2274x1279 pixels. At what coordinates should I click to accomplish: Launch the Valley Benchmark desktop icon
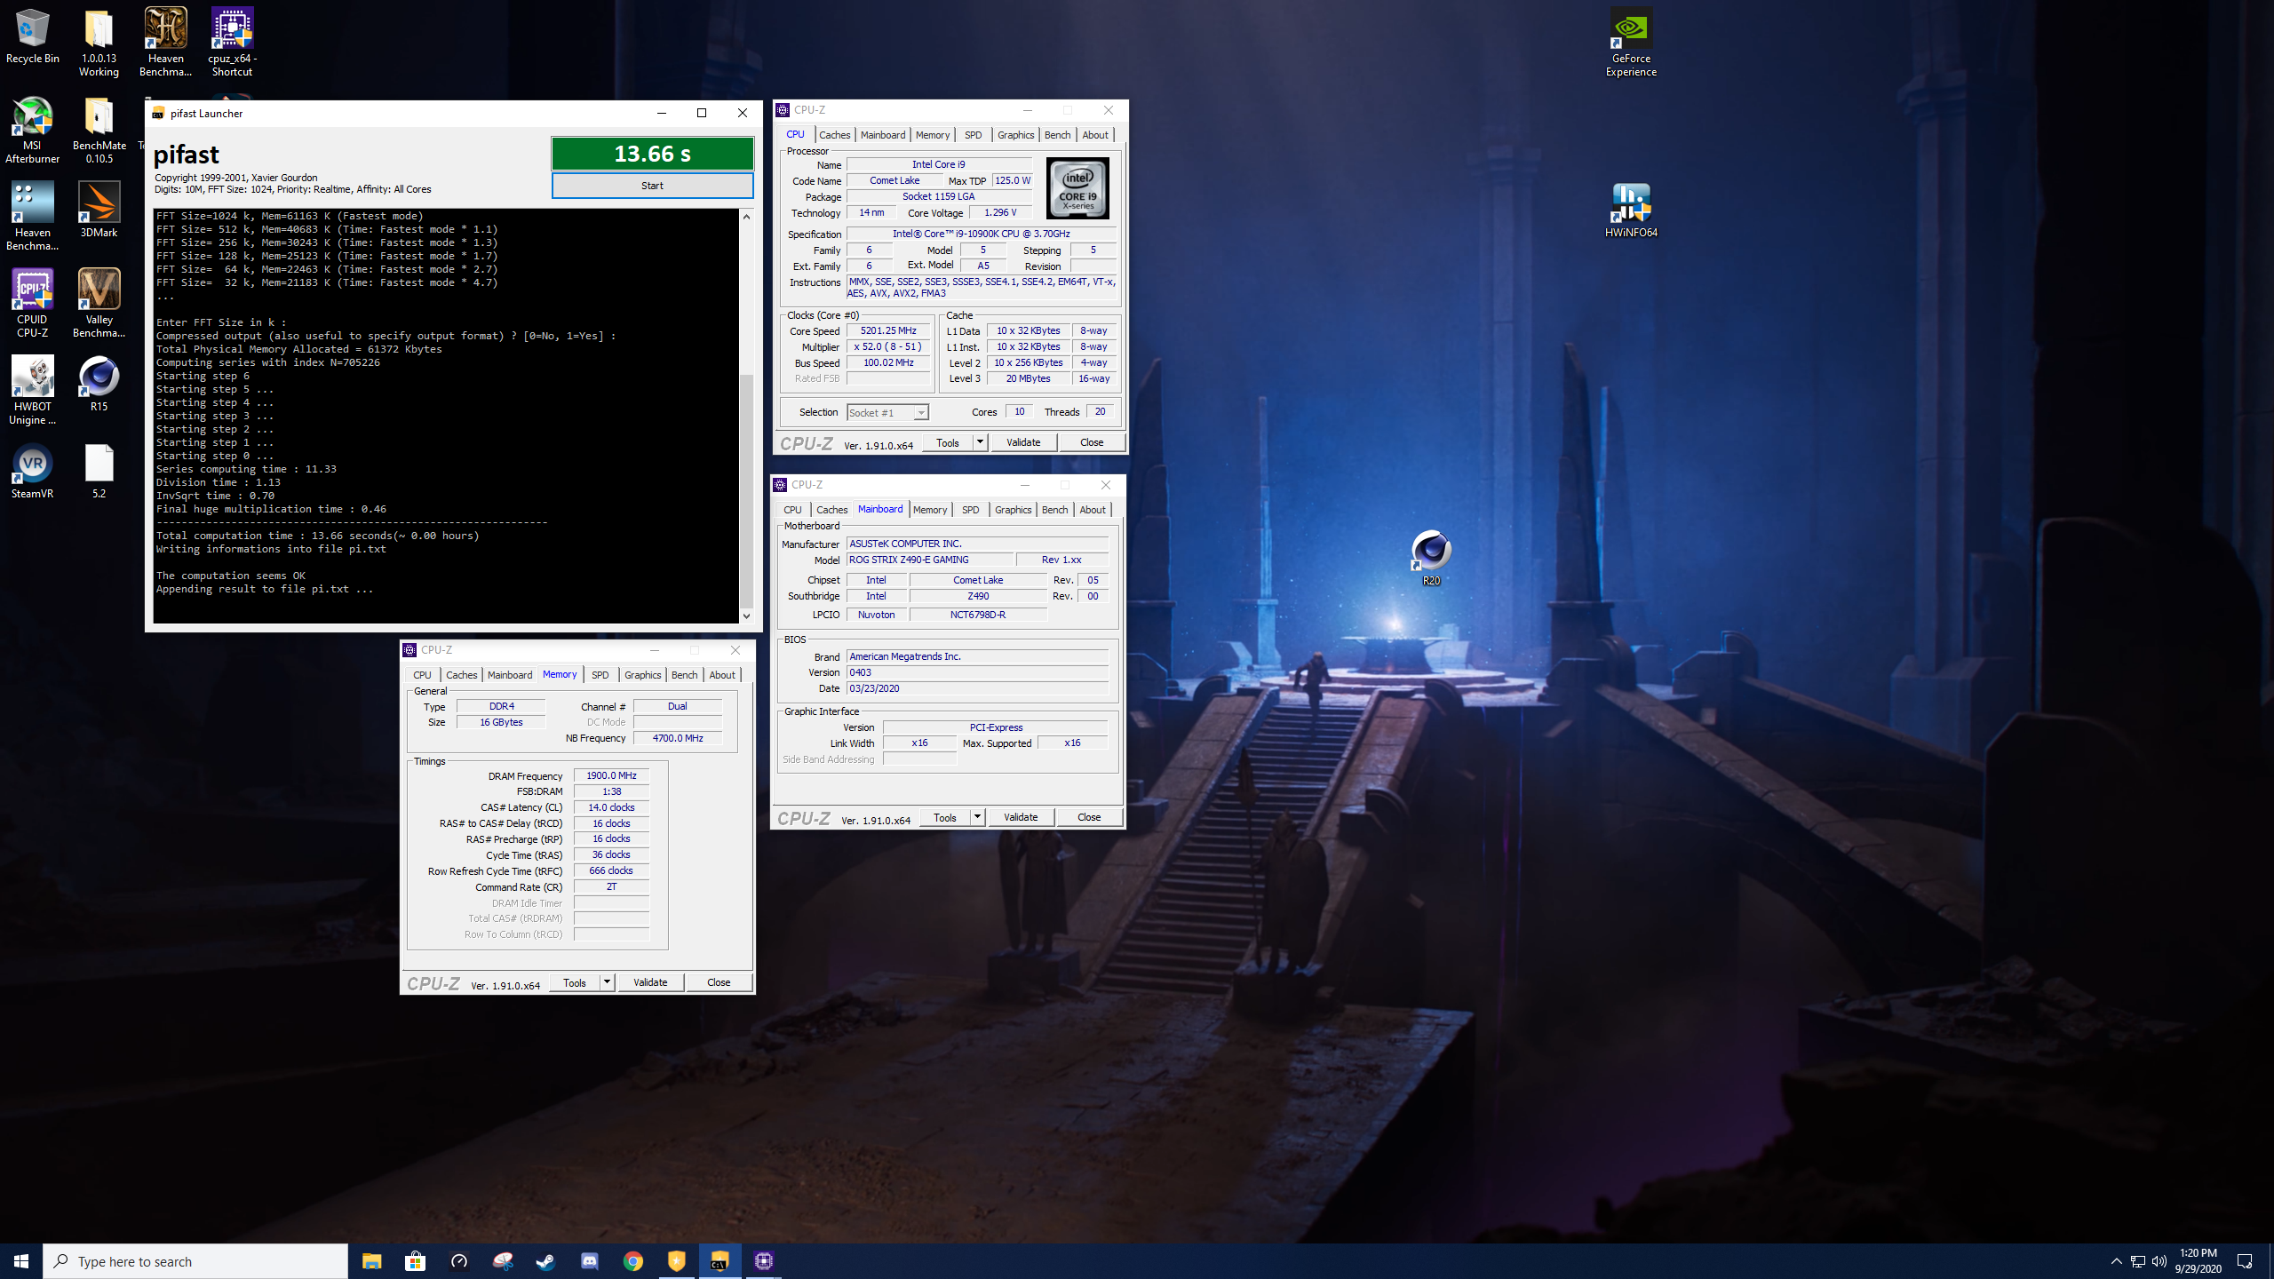point(99,303)
